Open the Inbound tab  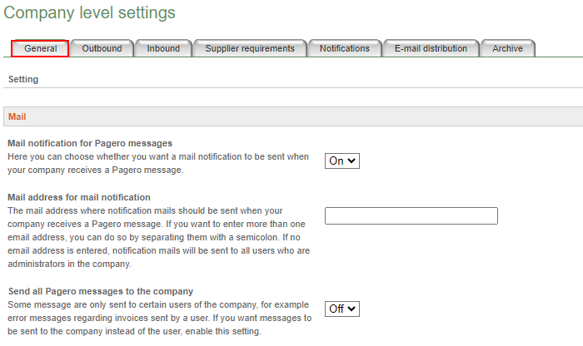tap(163, 48)
